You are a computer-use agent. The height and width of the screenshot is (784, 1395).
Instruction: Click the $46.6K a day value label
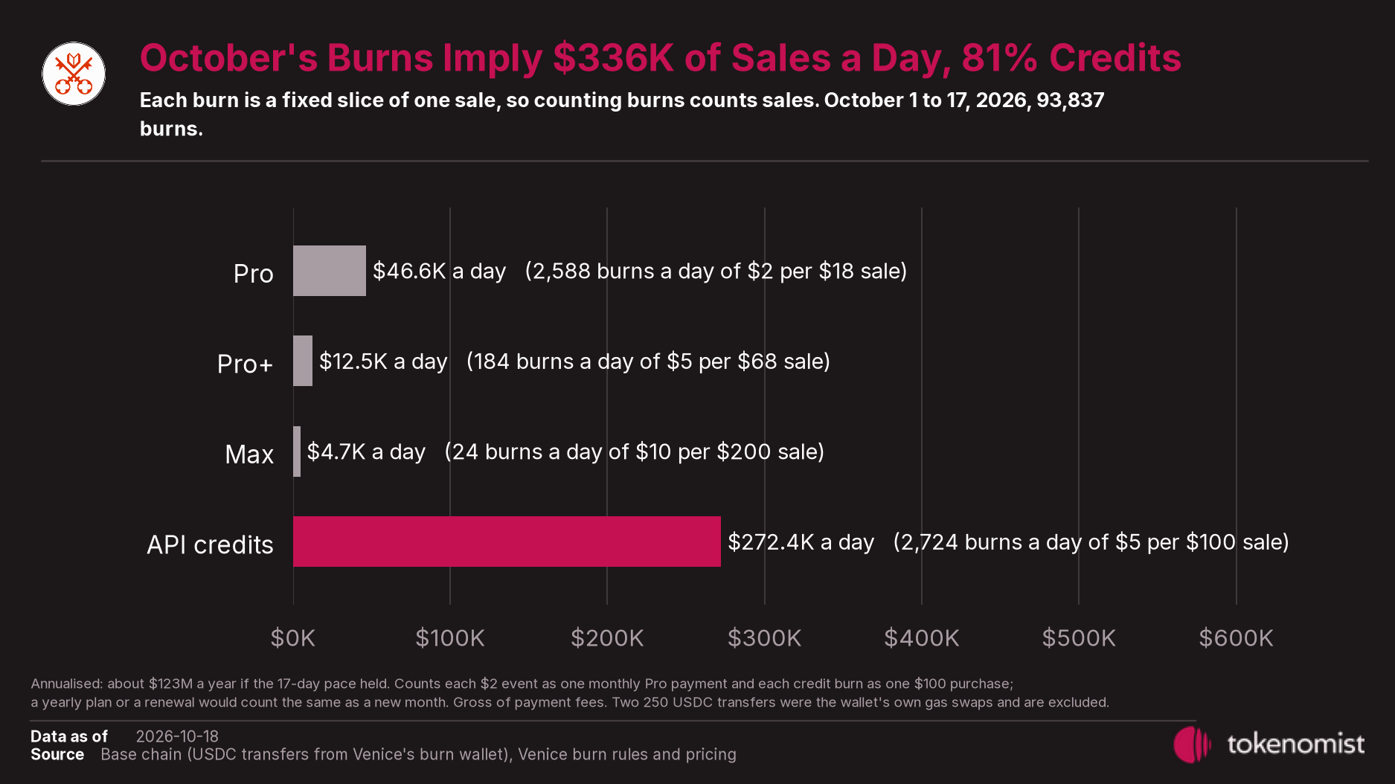pos(439,271)
